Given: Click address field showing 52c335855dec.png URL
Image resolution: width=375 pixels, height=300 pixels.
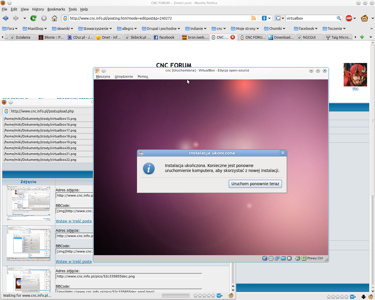Looking at the screenshot, I should coord(129,276).
